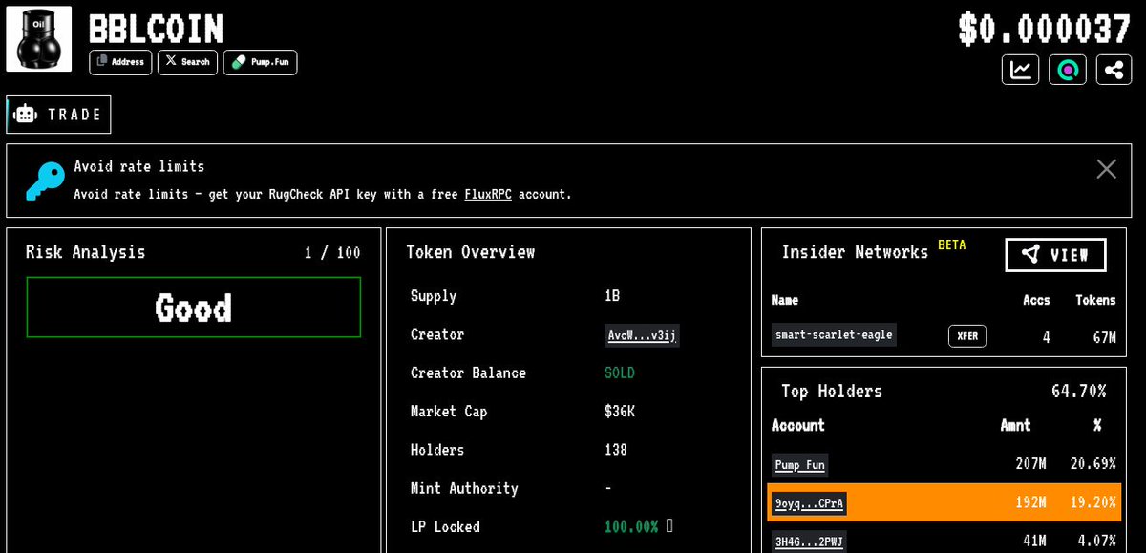The image size is (1146, 553).
Task: Click the 41M holder amount
Action: click(1034, 542)
